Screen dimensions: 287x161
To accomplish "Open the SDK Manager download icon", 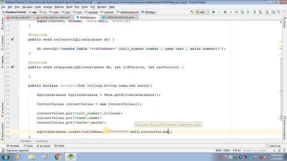I will [267, 12].
